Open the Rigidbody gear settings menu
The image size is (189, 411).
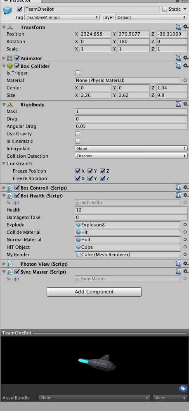tap(185, 104)
